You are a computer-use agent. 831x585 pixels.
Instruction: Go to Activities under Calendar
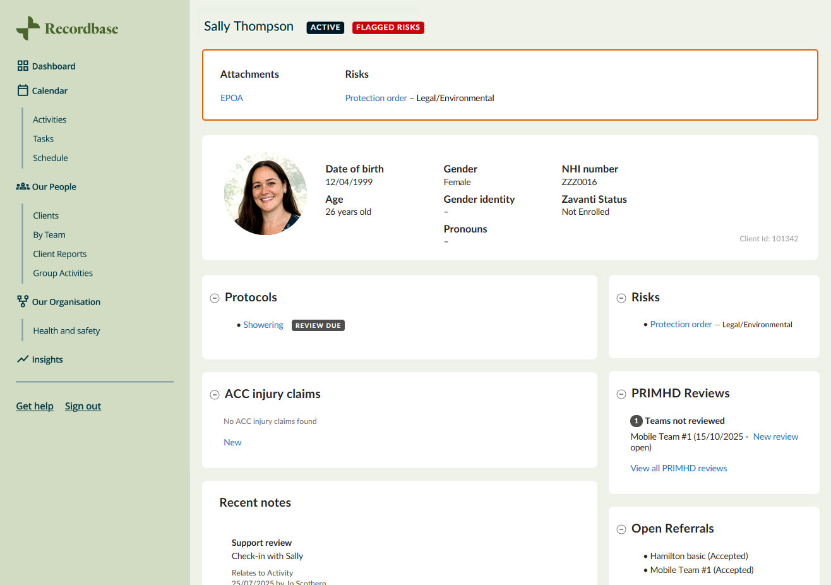pos(50,119)
